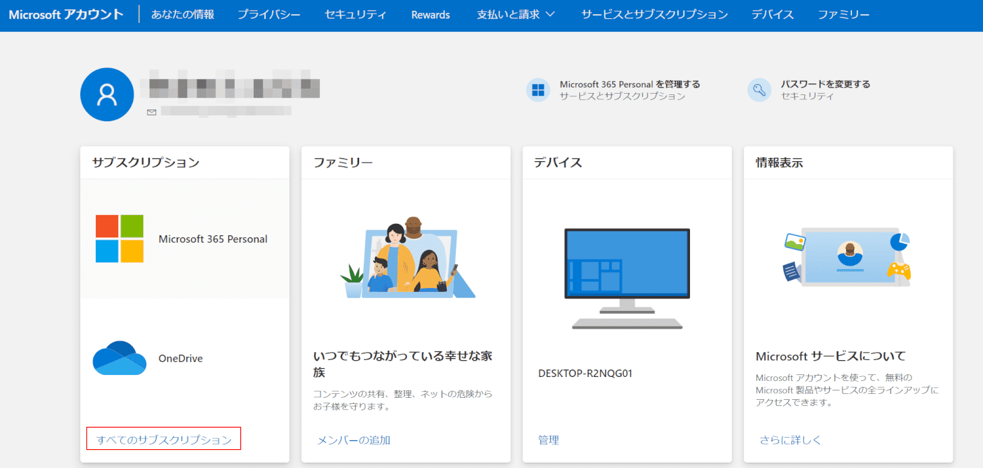Select the Rewards menu item

click(x=431, y=14)
